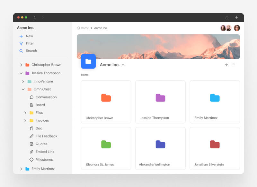The height and width of the screenshot is (187, 257).
Task: Click the yellow Files folder icon in sidebar
Action: click(31, 113)
